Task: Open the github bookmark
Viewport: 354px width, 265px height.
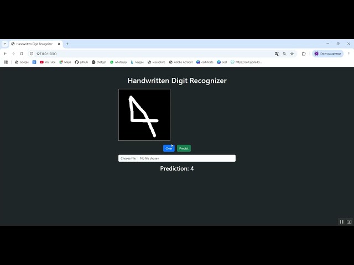Action: coord(81,62)
